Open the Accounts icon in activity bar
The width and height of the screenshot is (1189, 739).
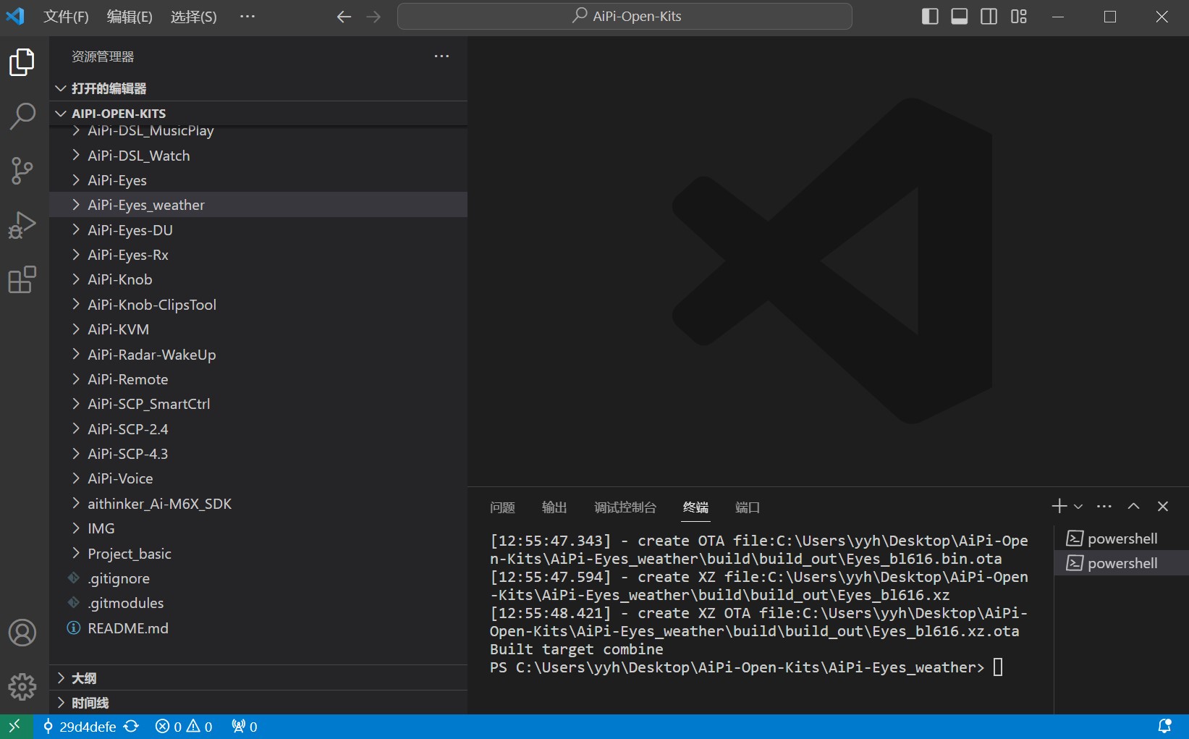[x=22, y=633]
